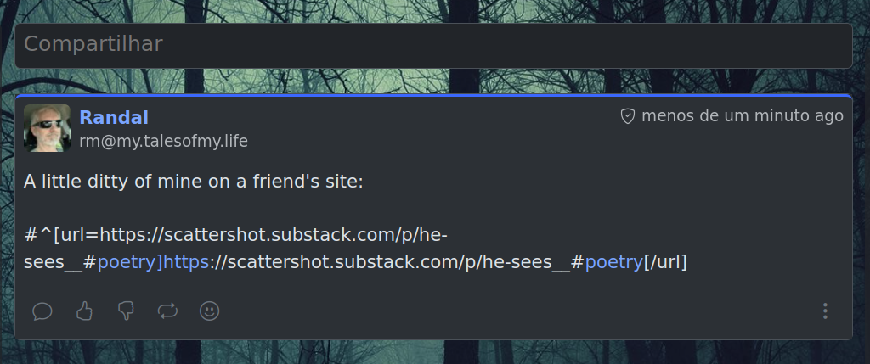Visit the Randal author name link
The height and width of the screenshot is (364, 870).
point(114,117)
